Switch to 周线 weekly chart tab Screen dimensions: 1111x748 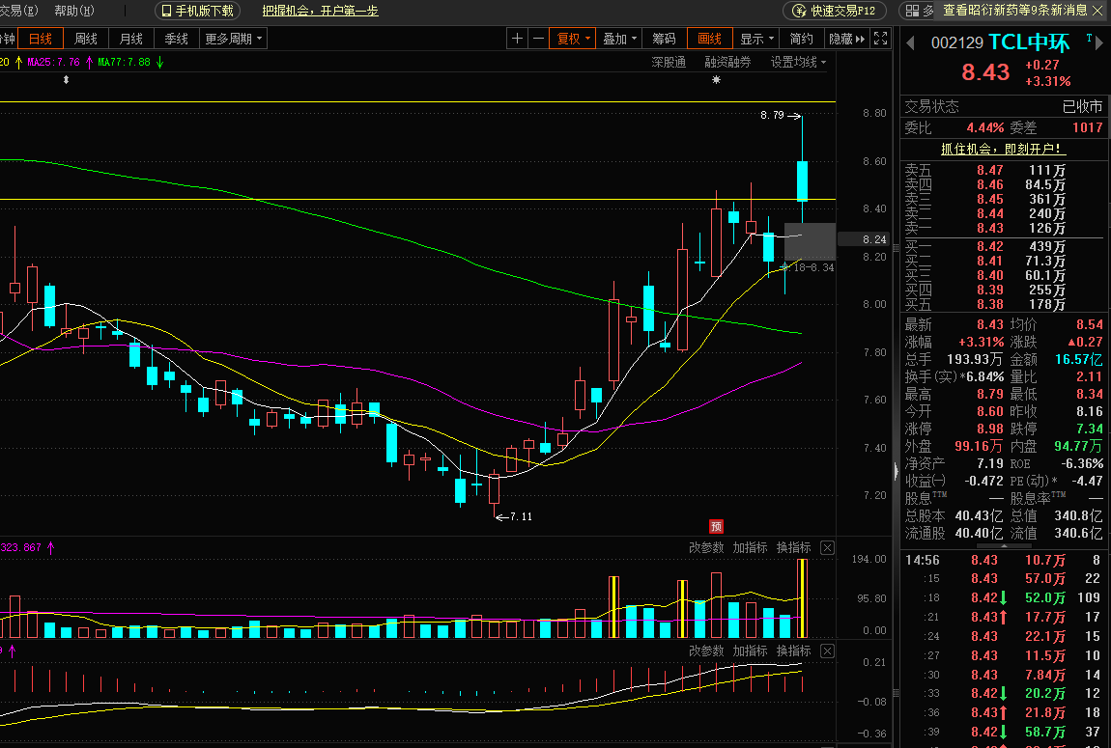pos(86,39)
